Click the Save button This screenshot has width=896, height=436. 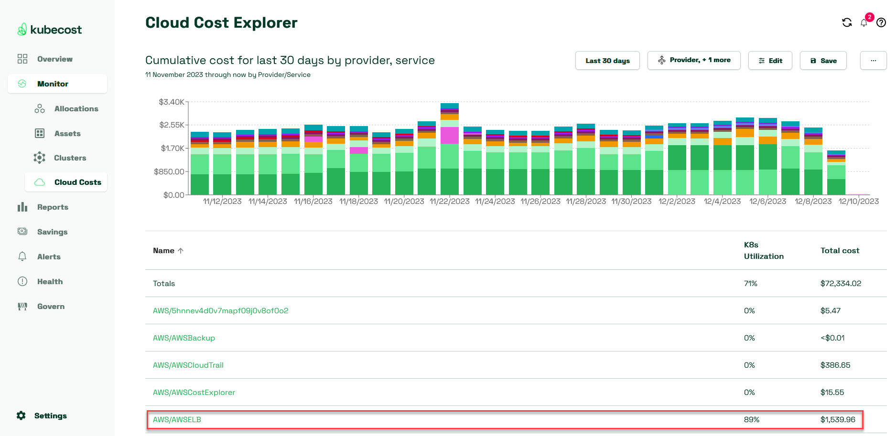[x=823, y=61]
